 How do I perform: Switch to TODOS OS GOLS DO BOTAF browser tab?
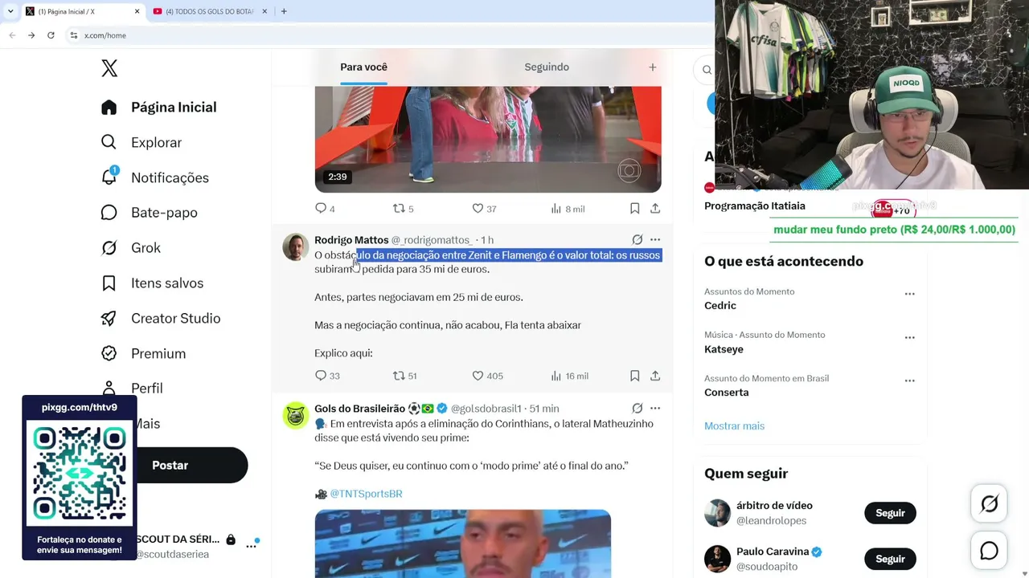[x=210, y=11]
